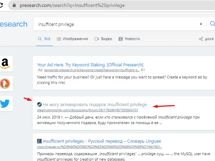The width and height of the screenshot is (215, 161).
Task: Click the 'Ad' badge label
Action: [x=40, y=70]
